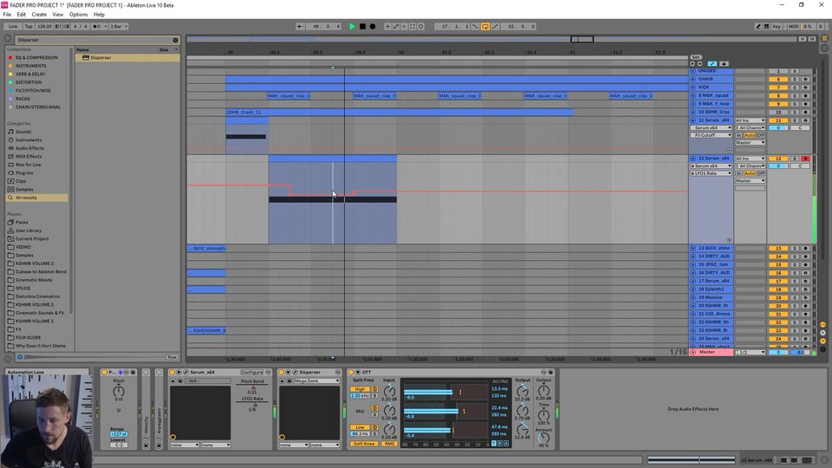The height and width of the screenshot is (468, 832).
Task: Solo track 12 Serum_x64
Action: click(795, 158)
